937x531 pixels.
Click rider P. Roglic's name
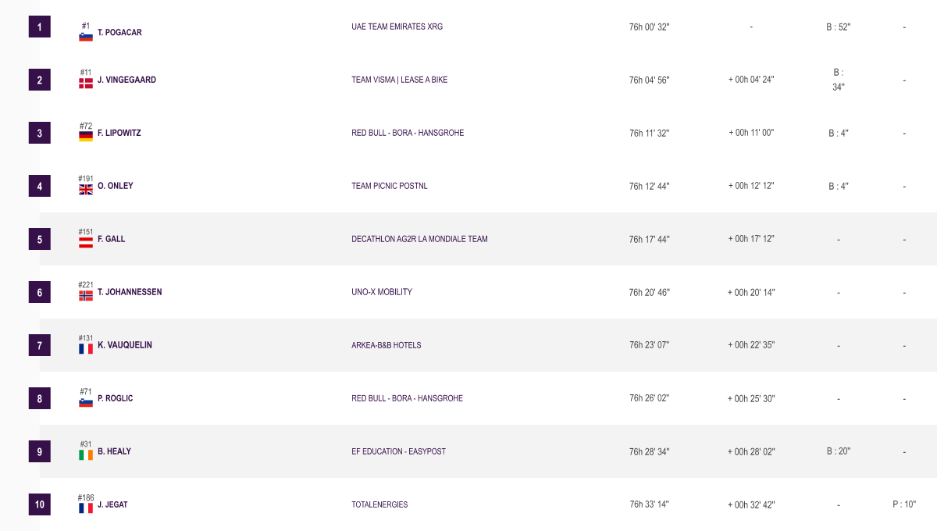click(x=115, y=398)
